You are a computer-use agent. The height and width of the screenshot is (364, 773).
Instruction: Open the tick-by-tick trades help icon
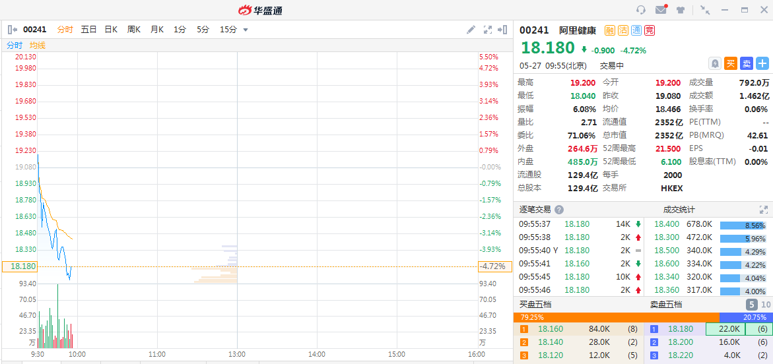click(x=559, y=210)
